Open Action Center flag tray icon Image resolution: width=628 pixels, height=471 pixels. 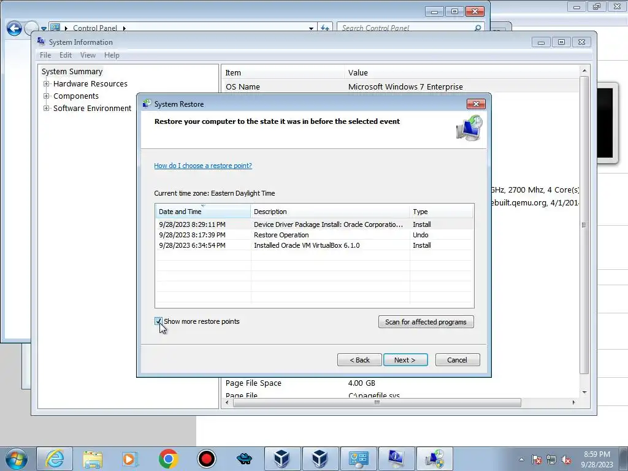point(536,459)
